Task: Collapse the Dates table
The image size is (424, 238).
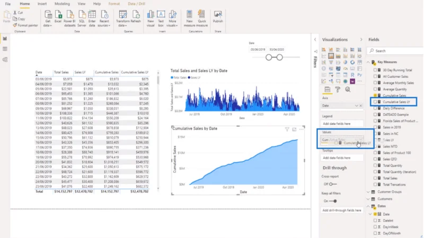Action: [368, 206]
